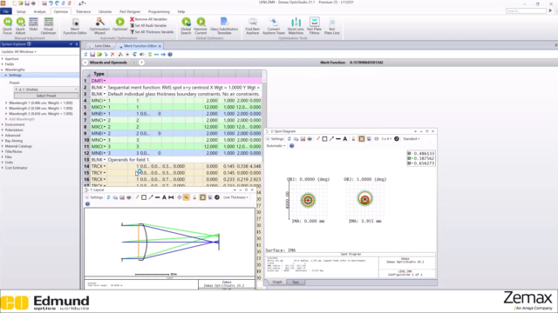Open the Merit Function Editor from ribbon
Screen dimensions: 558x313
tap(75, 26)
